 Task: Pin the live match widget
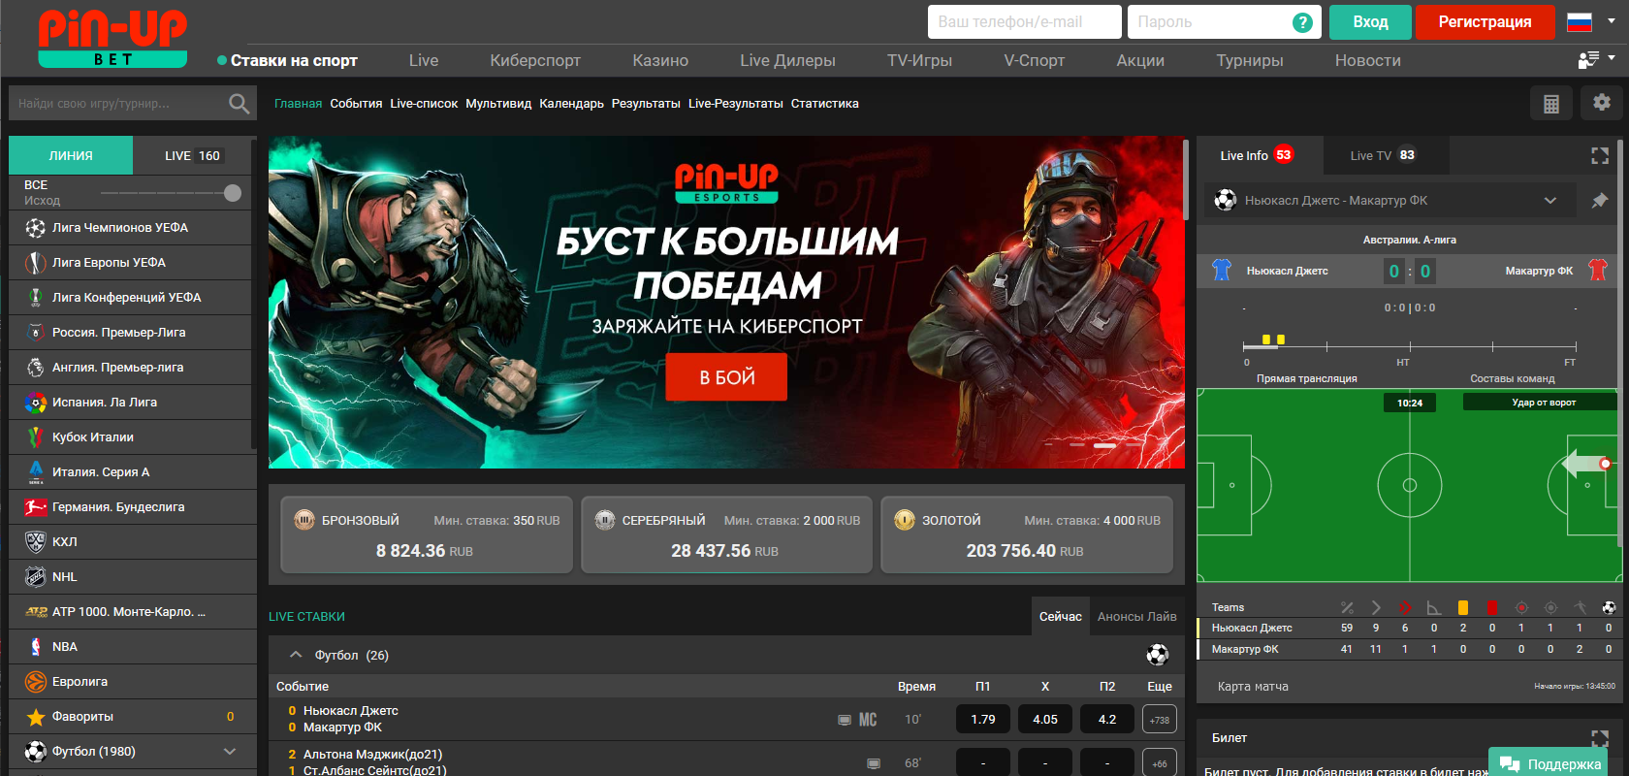[x=1600, y=201]
